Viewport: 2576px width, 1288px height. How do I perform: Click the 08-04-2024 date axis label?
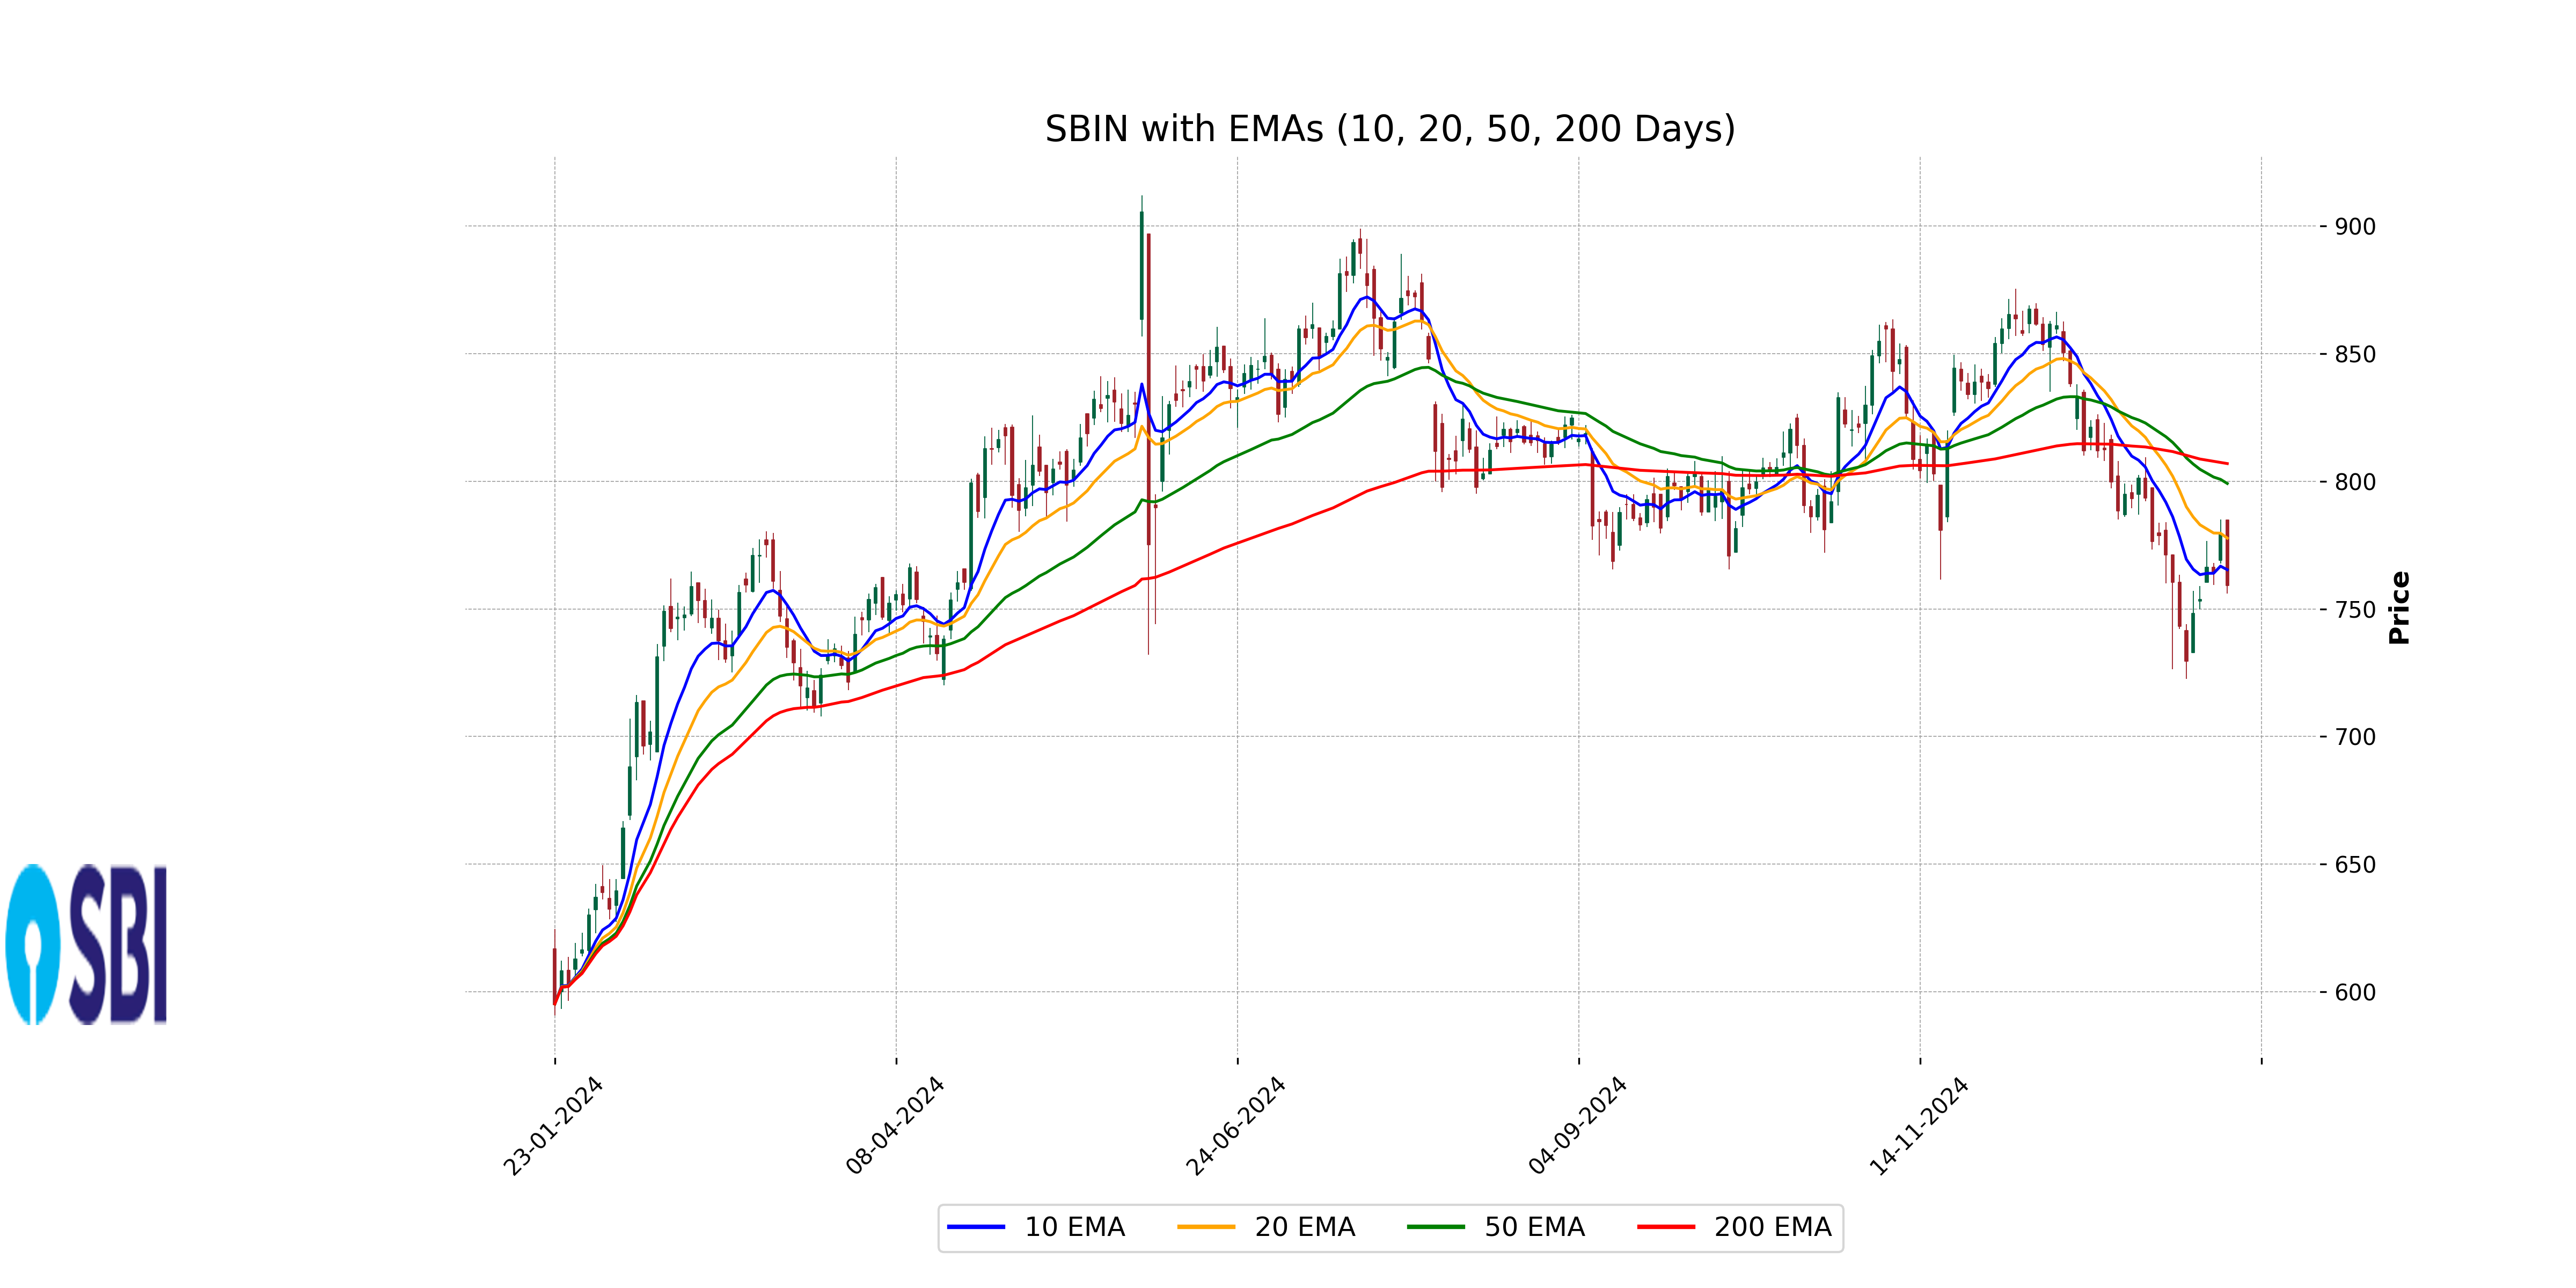895,1126
